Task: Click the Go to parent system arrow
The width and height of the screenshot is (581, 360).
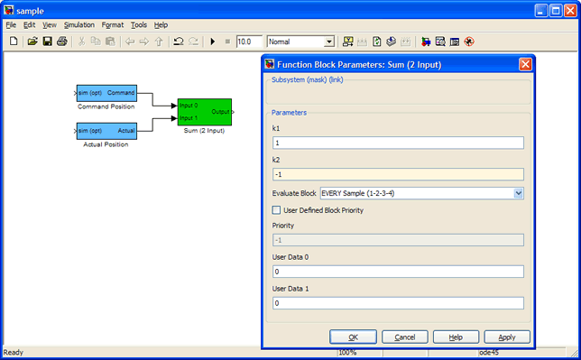Action: click(x=159, y=42)
